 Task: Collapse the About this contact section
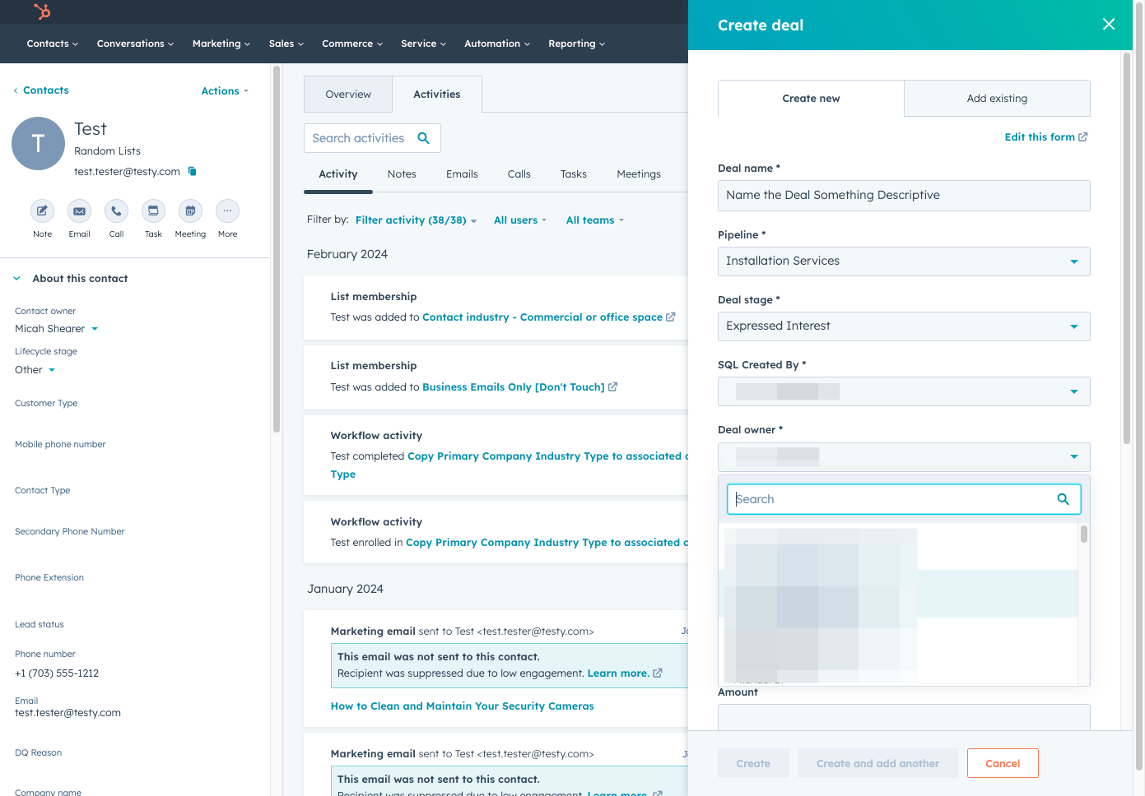click(16, 279)
